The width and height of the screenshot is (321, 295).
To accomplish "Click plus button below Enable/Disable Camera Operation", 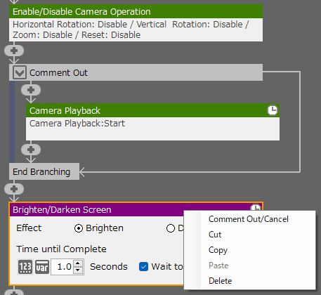I will (x=14, y=51).
